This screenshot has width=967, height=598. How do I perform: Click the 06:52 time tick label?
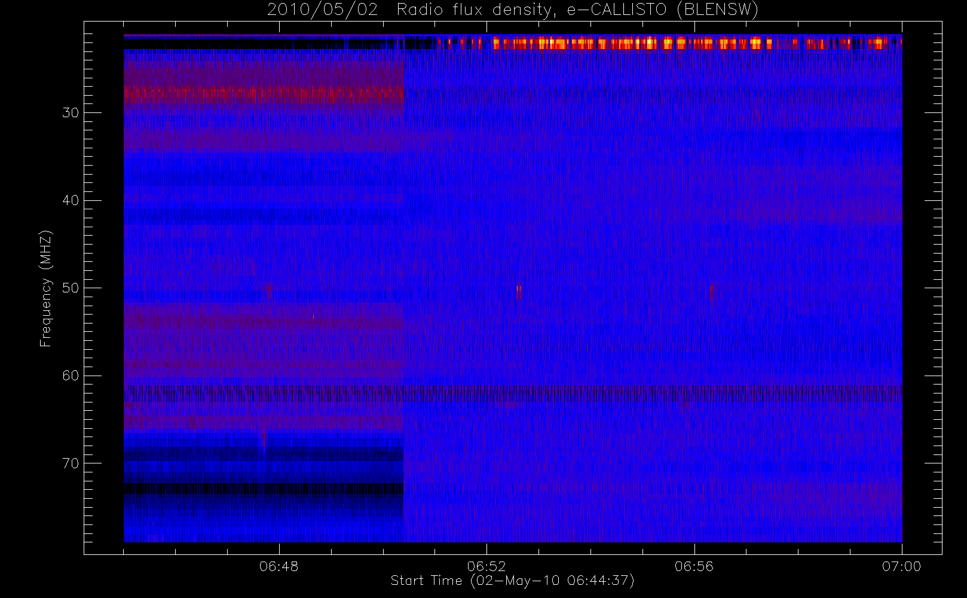pyautogui.click(x=486, y=566)
